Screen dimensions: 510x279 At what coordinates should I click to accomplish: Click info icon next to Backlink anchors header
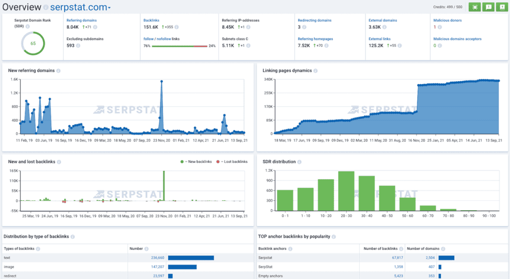click(x=290, y=249)
